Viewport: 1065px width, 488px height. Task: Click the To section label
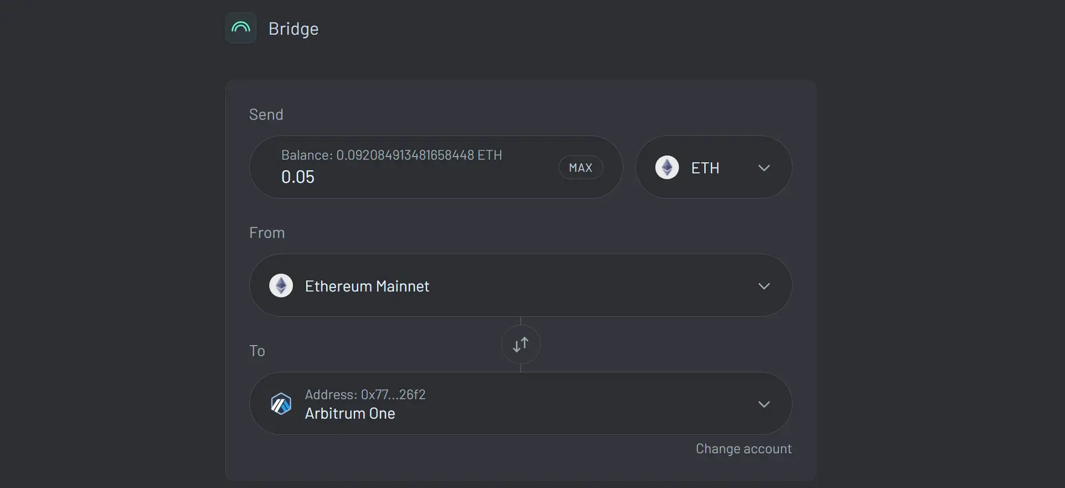[x=257, y=351]
